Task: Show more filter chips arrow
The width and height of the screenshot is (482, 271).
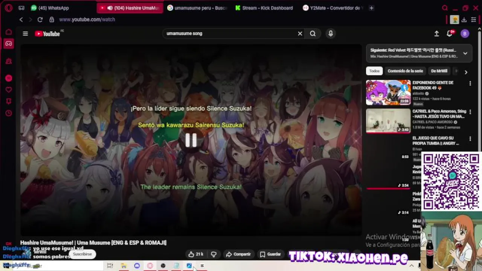Action: [466, 72]
